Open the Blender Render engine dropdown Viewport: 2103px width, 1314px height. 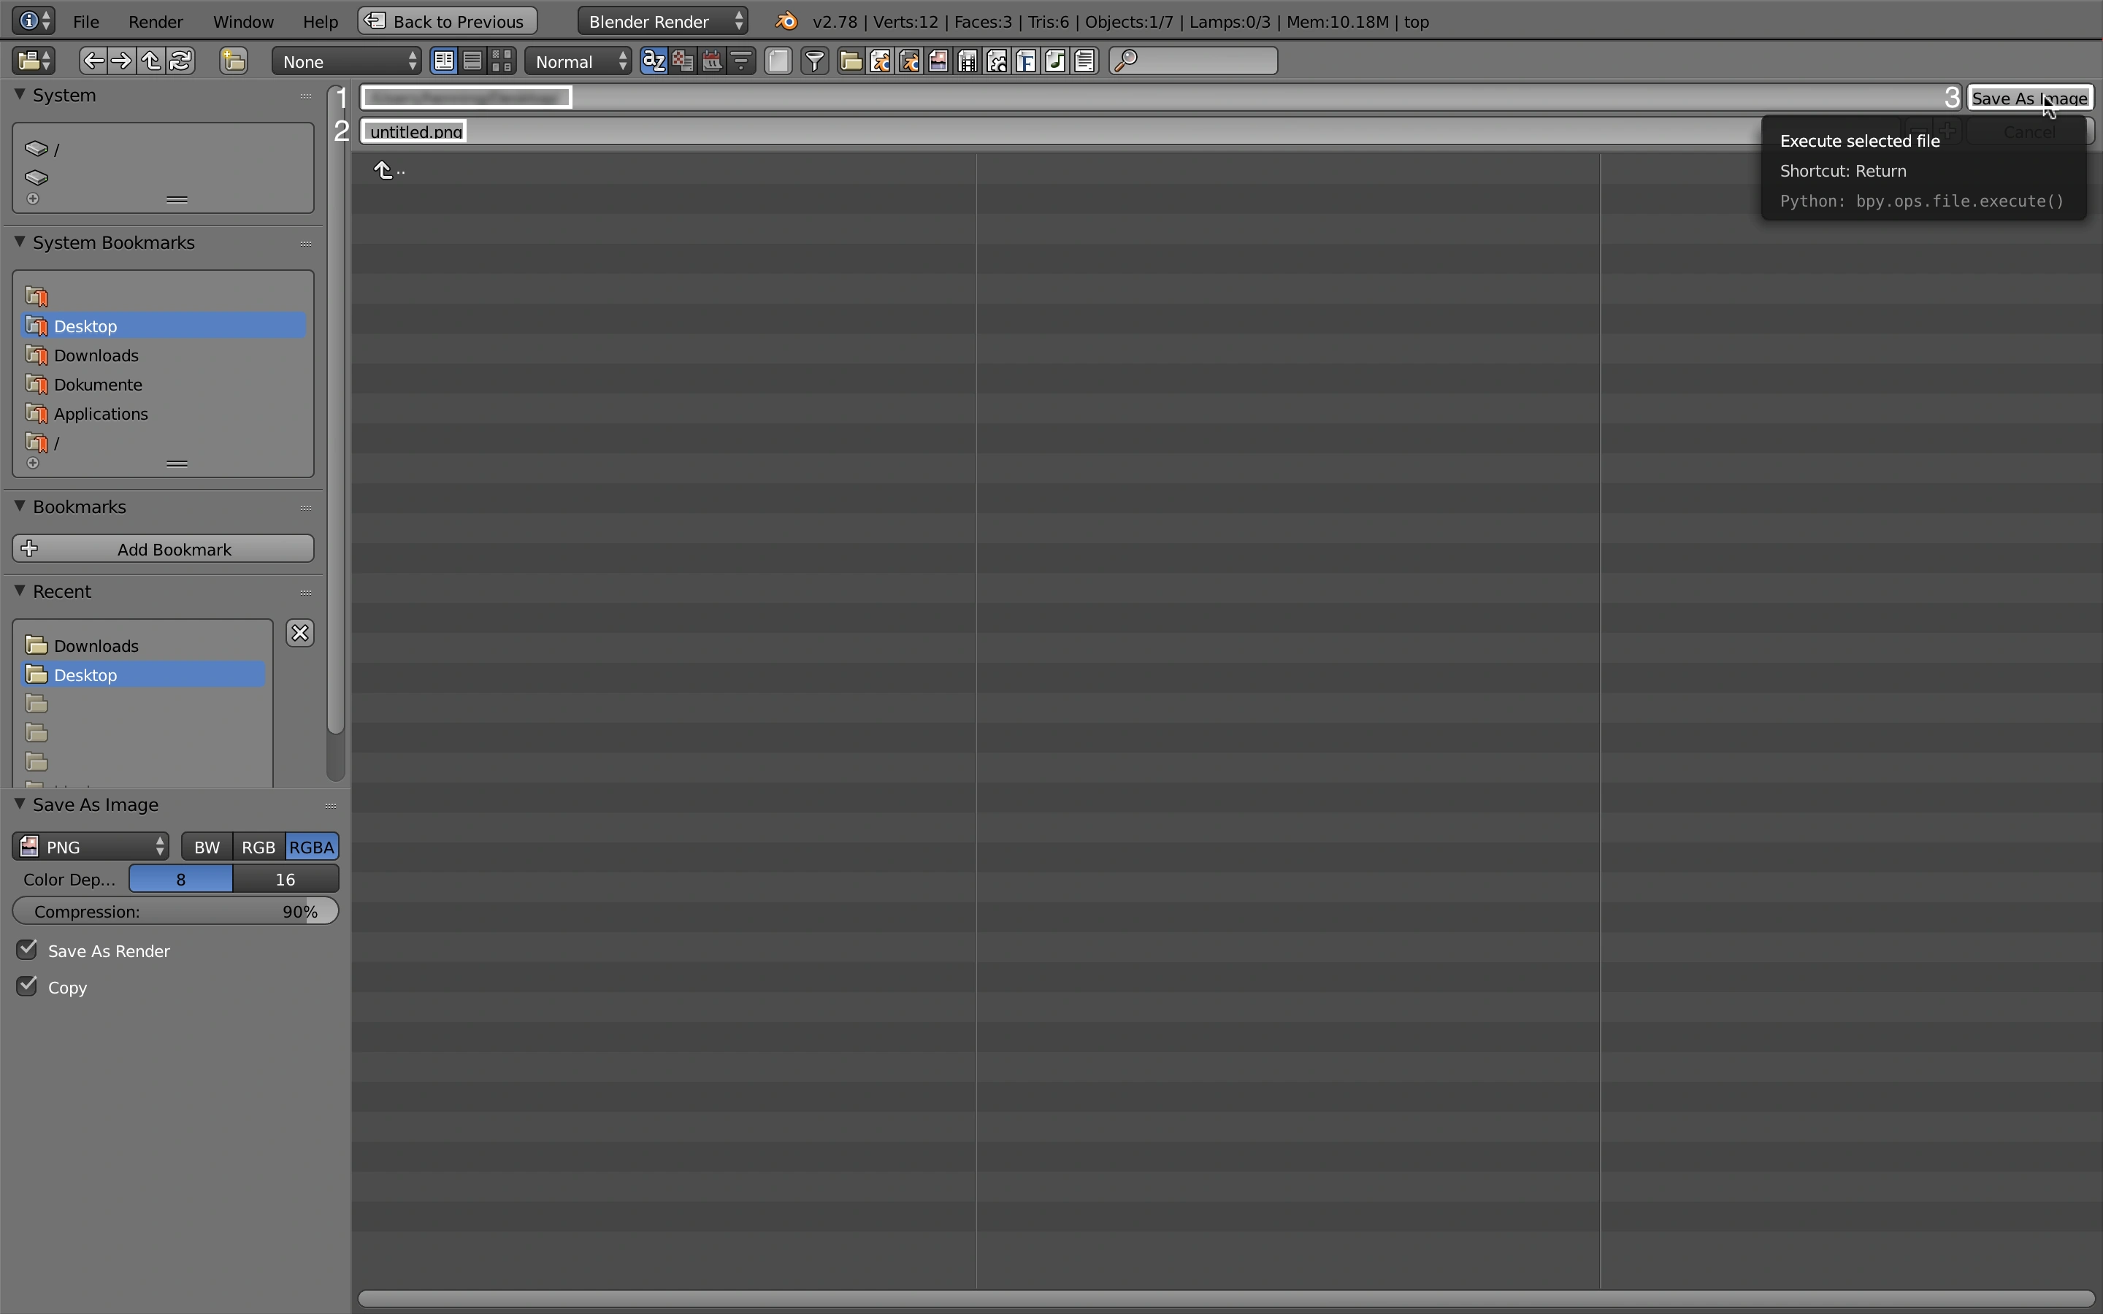(662, 22)
